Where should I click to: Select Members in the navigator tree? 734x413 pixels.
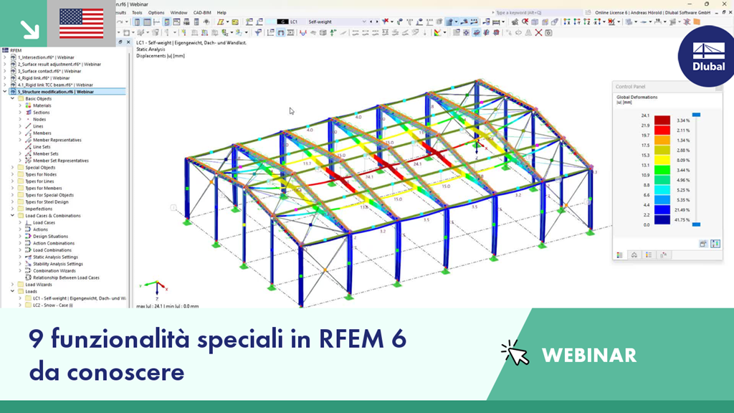(x=42, y=133)
